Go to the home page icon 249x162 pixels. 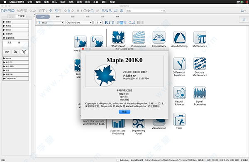coord(69,11)
